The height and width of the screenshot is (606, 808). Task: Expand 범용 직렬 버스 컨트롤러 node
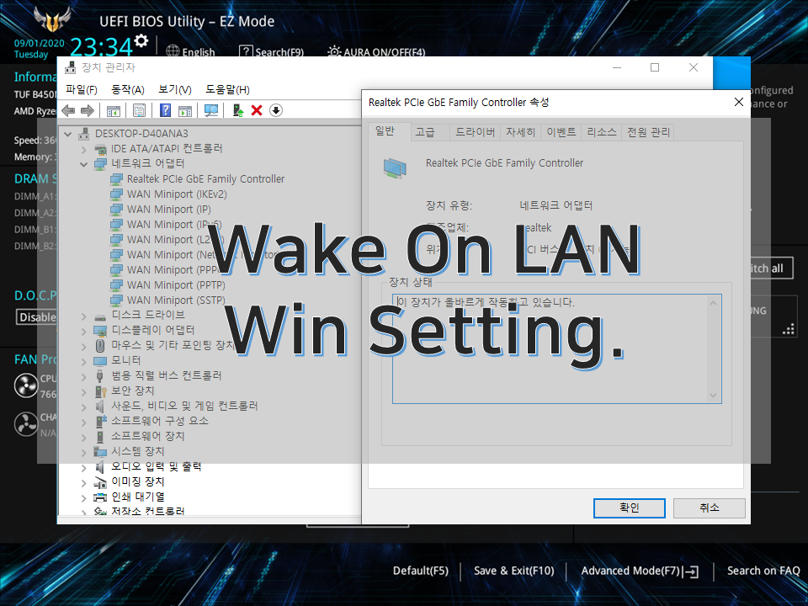pyautogui.click(x=84, y=377)
